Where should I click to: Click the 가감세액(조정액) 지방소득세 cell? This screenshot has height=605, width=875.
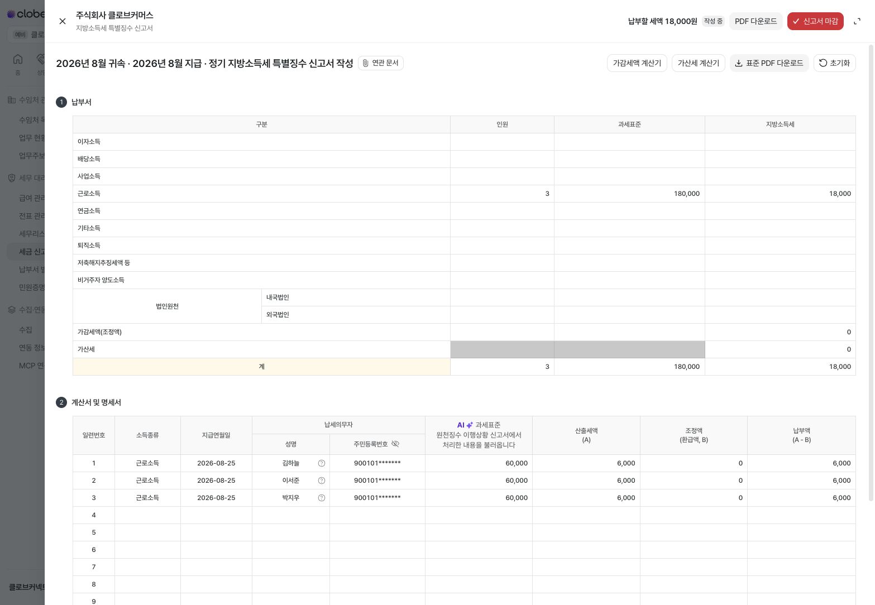pyautogui.click(x=780, y=332)
